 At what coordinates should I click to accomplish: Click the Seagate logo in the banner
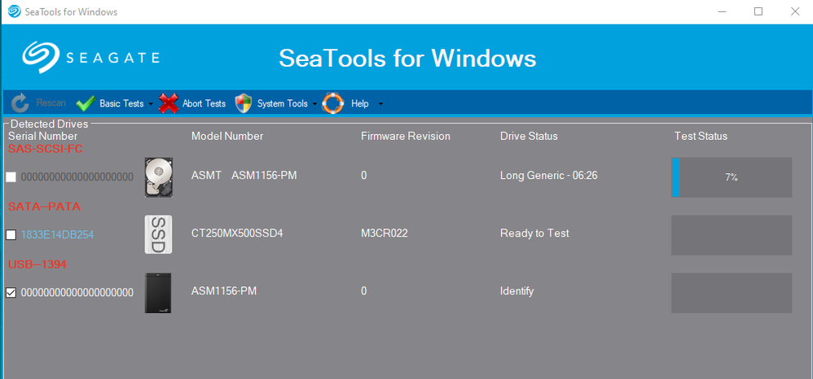(91, 58)
